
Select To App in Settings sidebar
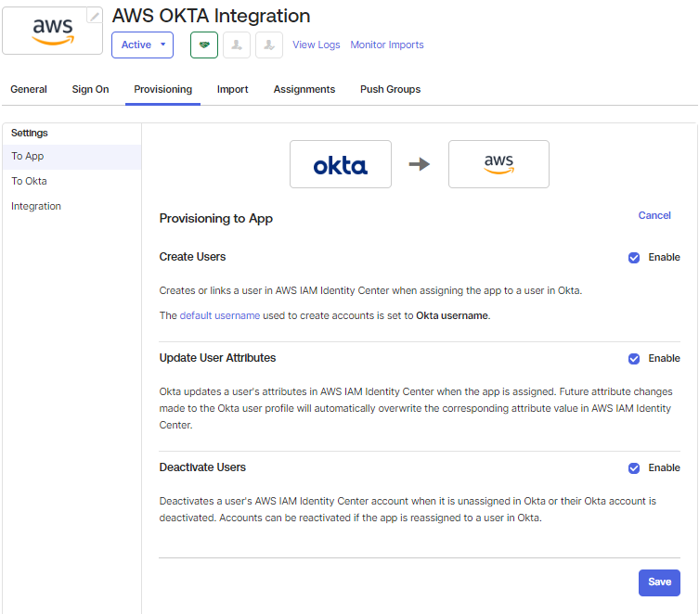coord(71,157)
